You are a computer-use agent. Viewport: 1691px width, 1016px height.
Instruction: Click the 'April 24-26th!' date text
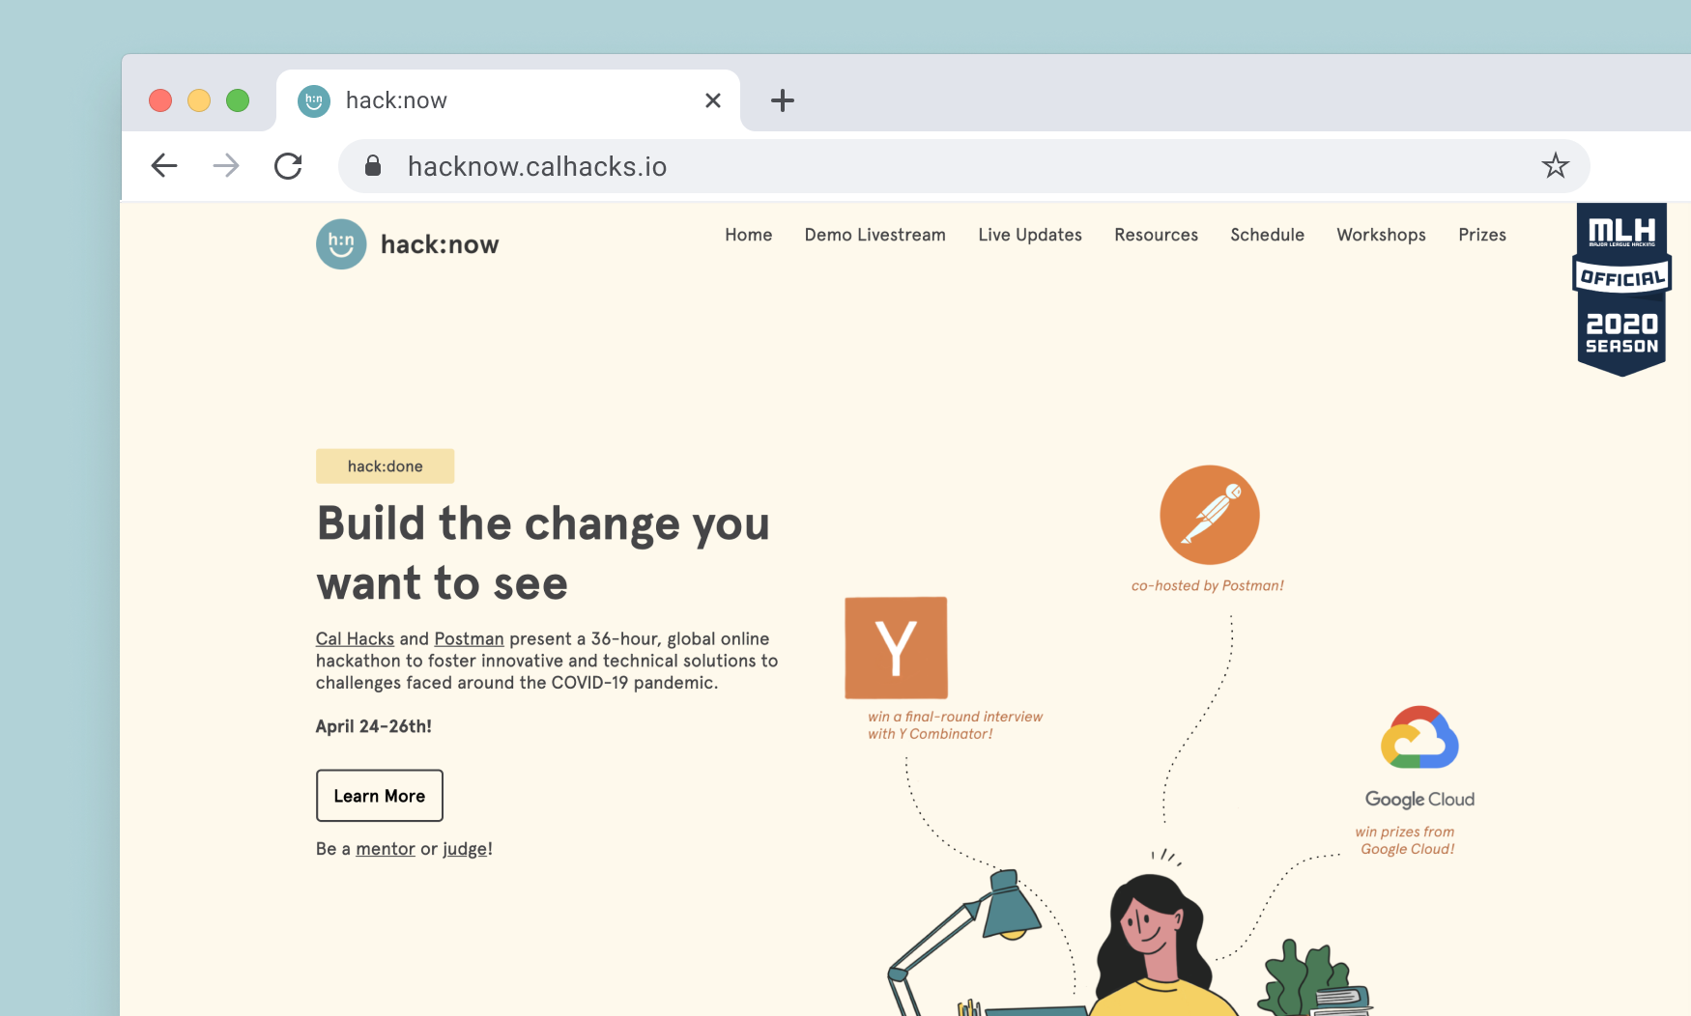(374, 726)
